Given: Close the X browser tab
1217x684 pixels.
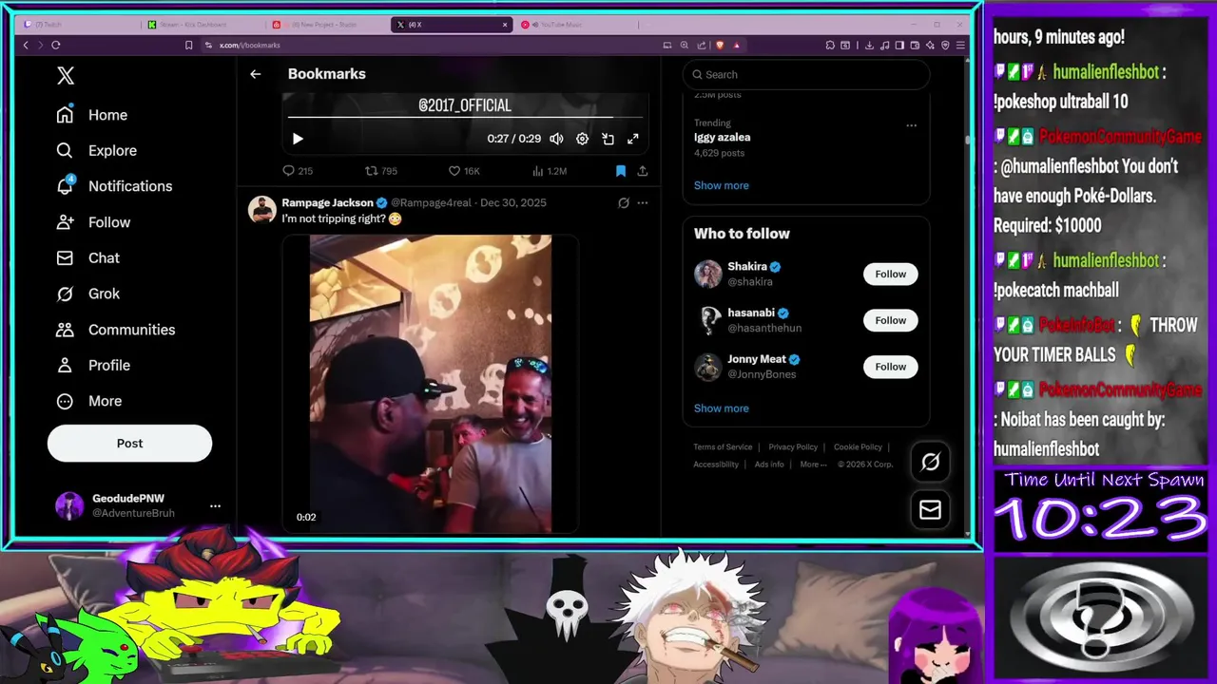Looking at the screenshot, I should coord(505,25).
